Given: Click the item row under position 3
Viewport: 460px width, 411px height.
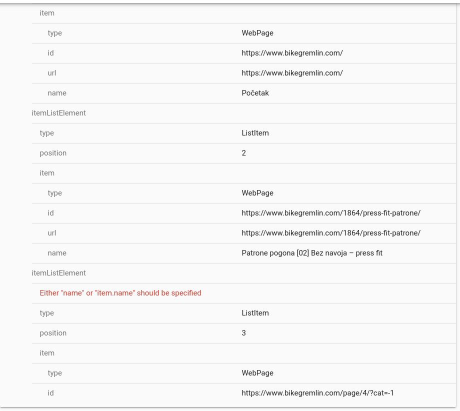Looking at the screenshot, I should [244, 353].
